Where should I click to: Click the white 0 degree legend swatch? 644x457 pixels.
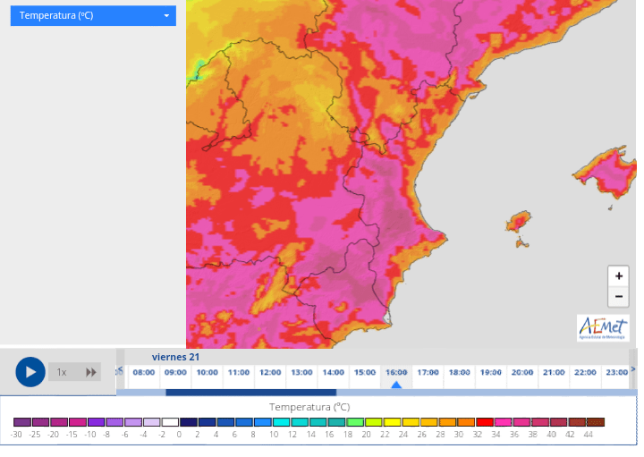(170, 422)
